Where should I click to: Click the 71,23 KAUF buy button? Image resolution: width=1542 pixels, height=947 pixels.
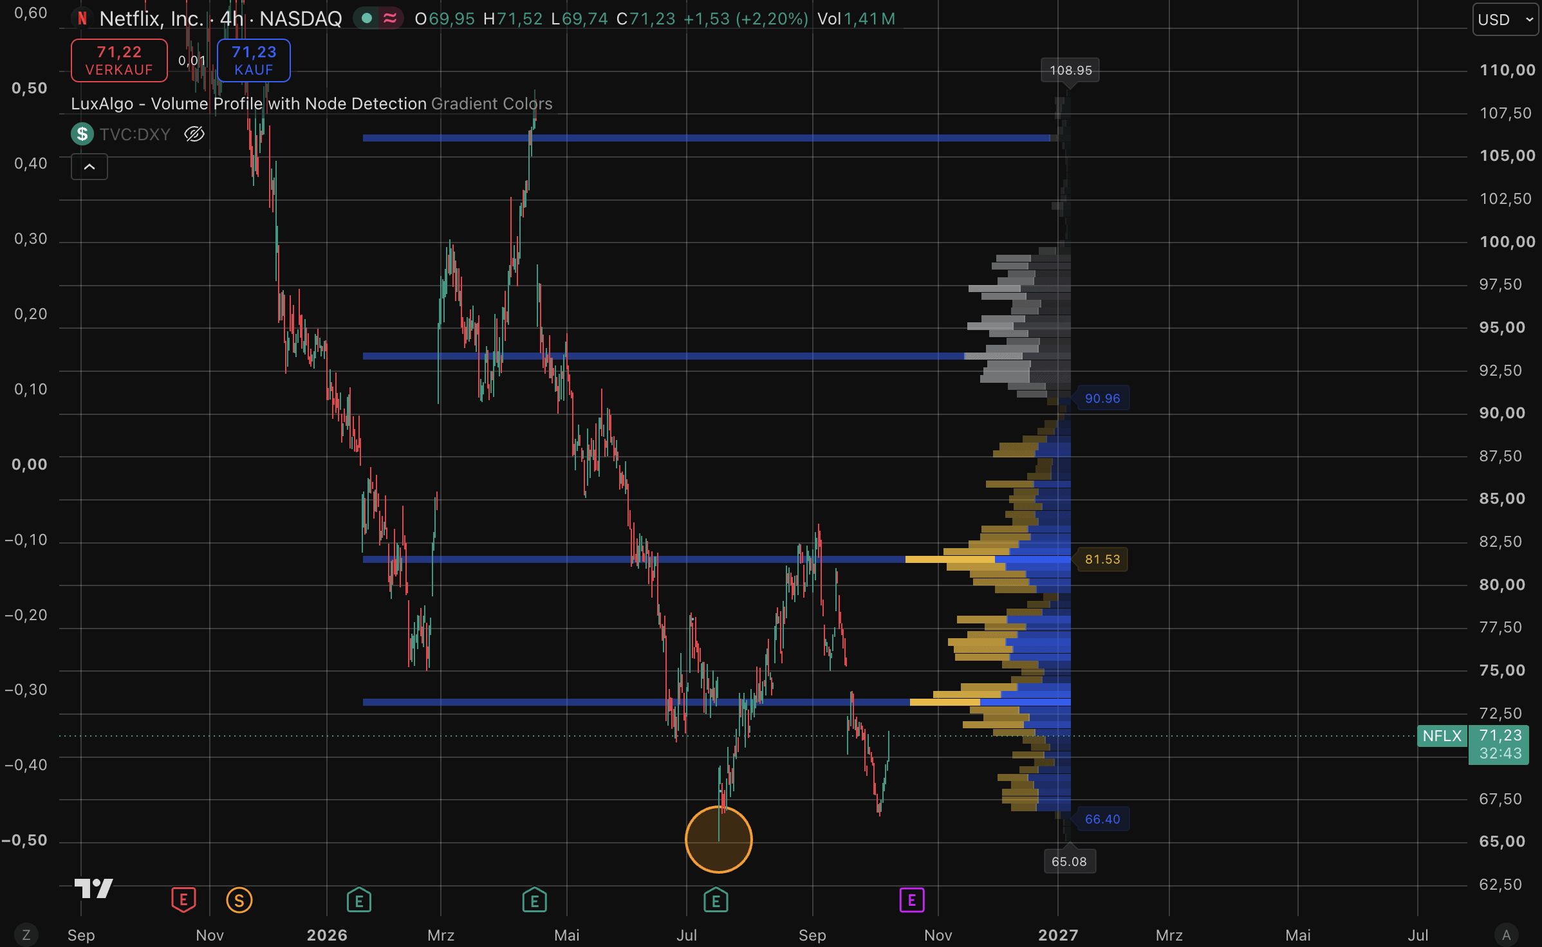pos(254,60)
